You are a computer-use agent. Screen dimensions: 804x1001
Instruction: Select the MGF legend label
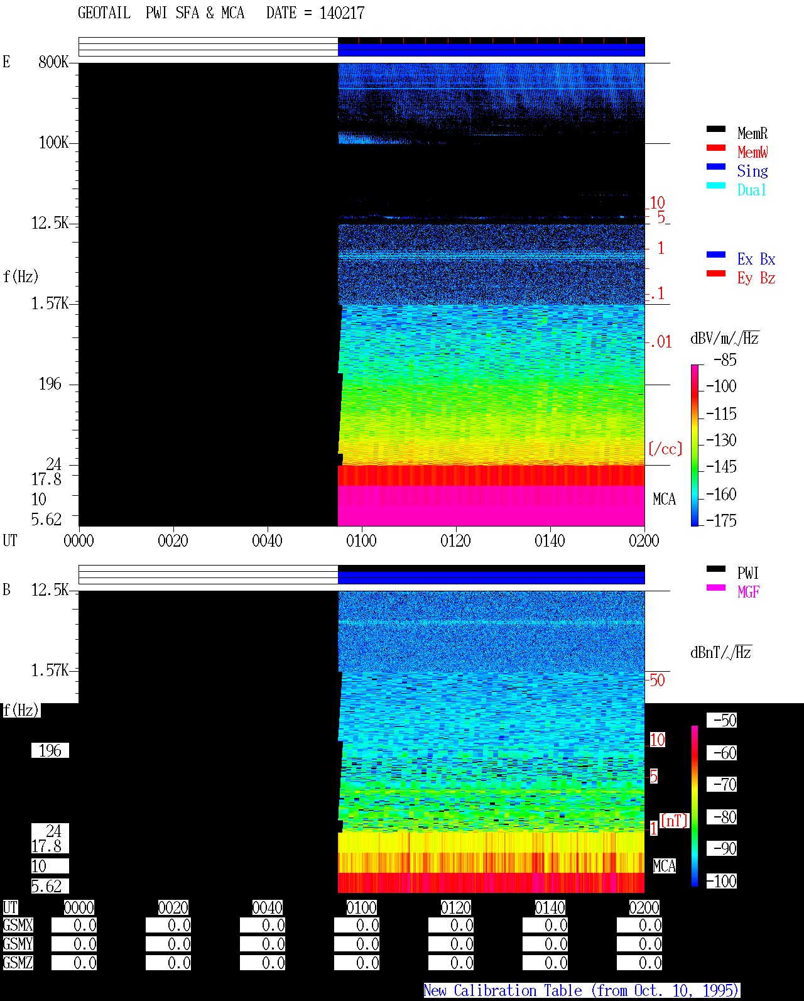point(749,592)
